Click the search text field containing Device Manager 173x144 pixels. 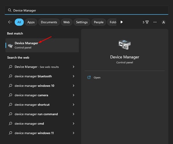pyautogui.click(x=86, y=10)
